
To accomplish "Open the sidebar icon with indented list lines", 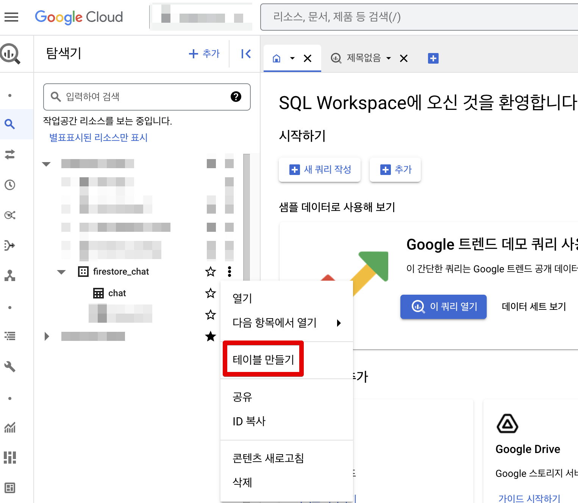I will click(10, 336).
